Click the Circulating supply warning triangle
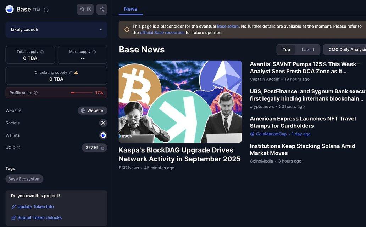 tap(76, 73)
